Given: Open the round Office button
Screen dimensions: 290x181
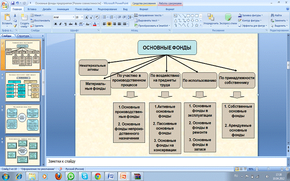Looking at the screenshot, I should tap(5, 4).
